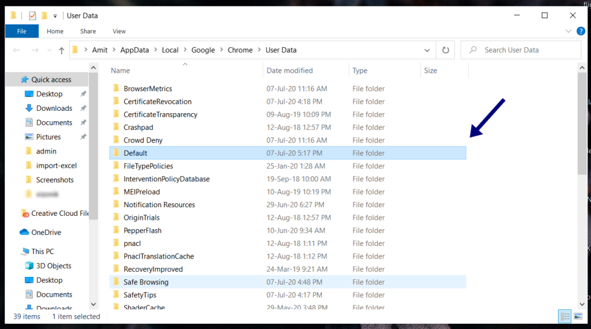Select the Crowd Deny folder
The height and width of the screenshot is (329, 591).
coord(287,140)
